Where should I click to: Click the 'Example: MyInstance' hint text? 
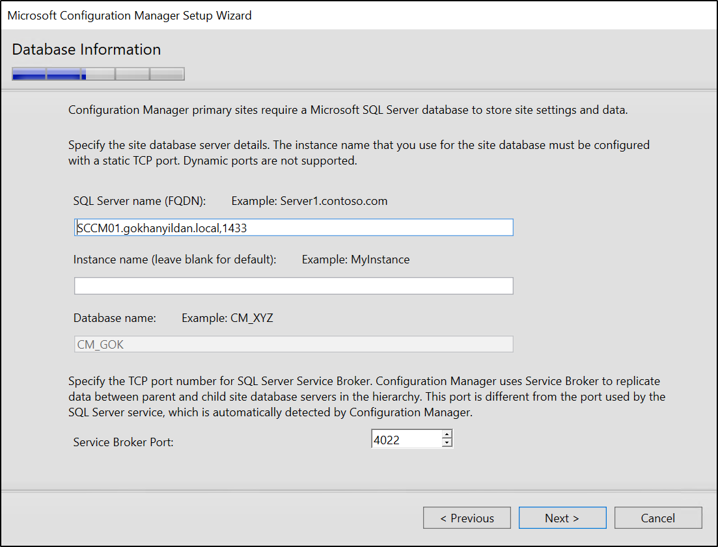pos(356,260)
